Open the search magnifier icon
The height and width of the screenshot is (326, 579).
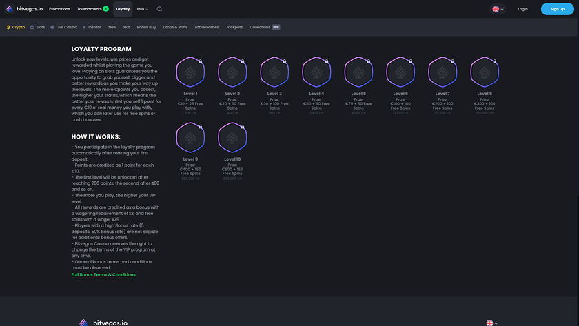[x=159, y=9]
